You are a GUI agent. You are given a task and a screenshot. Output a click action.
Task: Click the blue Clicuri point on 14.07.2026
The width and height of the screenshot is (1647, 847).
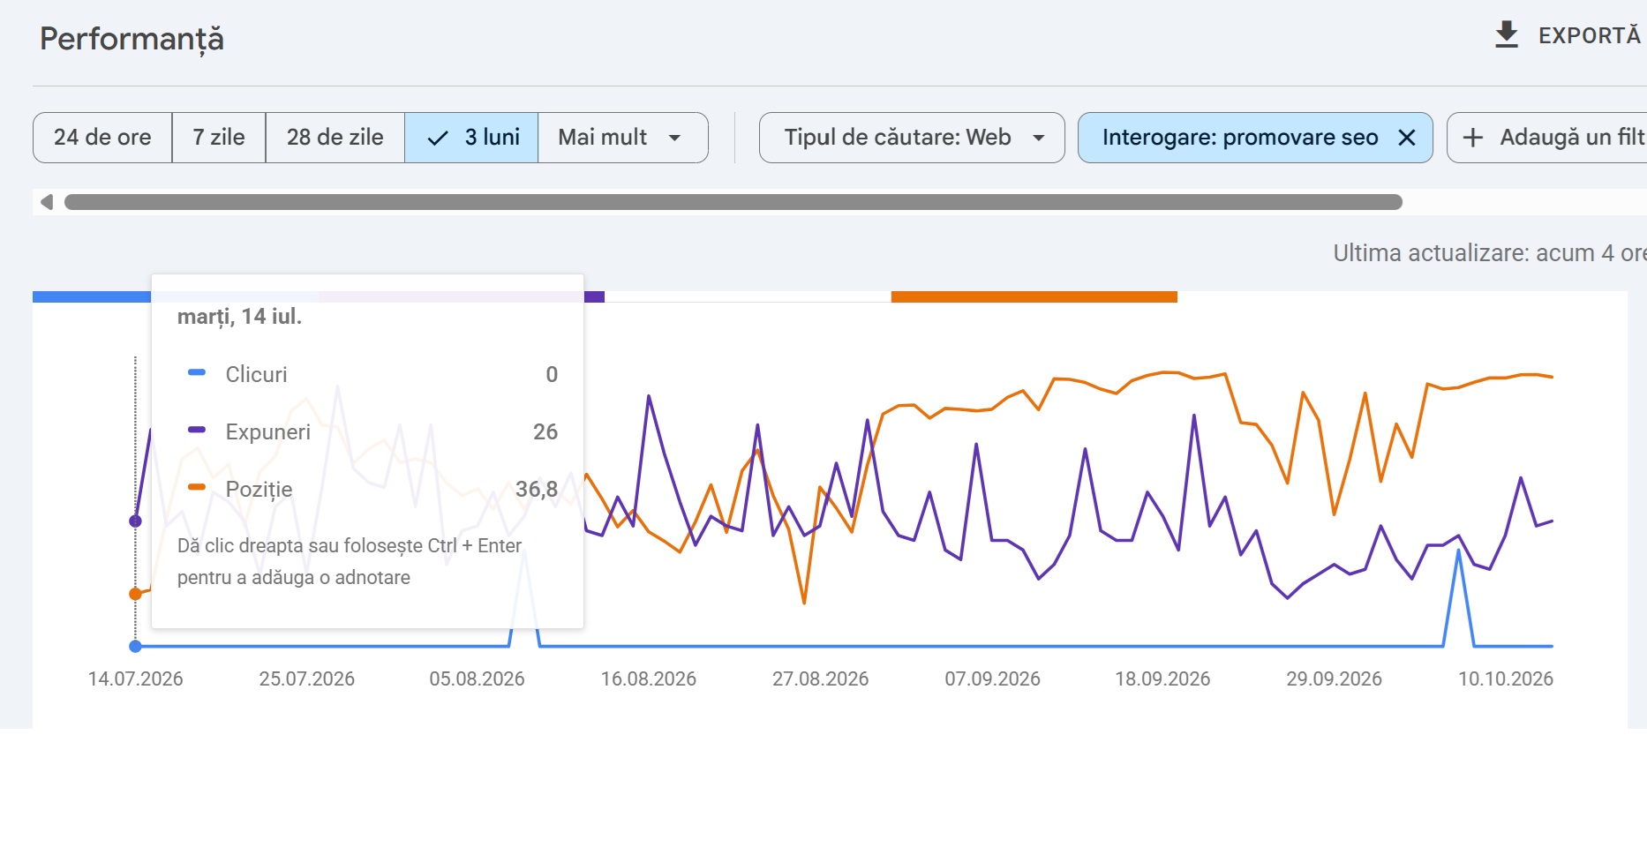[135, 647]
